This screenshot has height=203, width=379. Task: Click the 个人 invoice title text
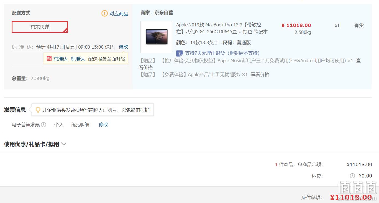[59, 125]
